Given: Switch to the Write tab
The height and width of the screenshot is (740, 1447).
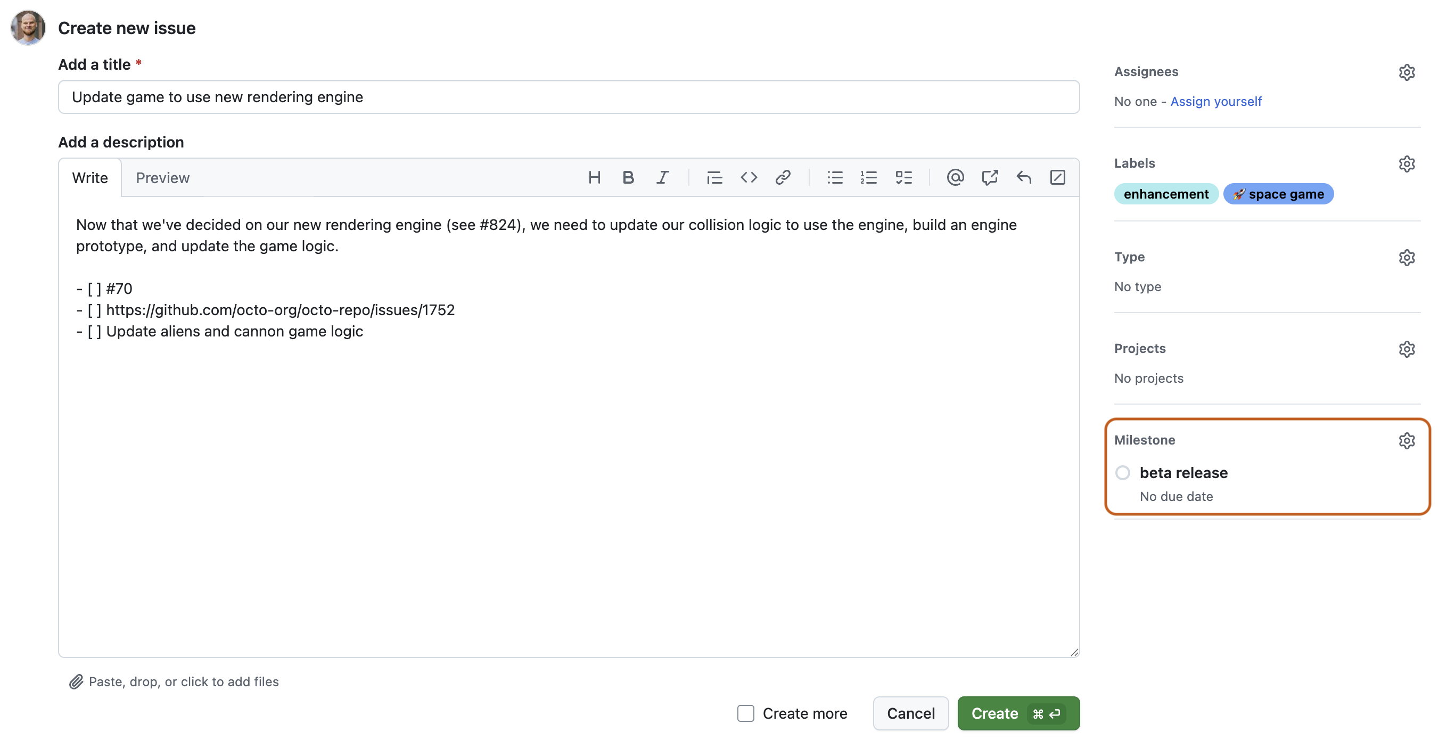Looking at the screenshot, I should coord(90,178).
